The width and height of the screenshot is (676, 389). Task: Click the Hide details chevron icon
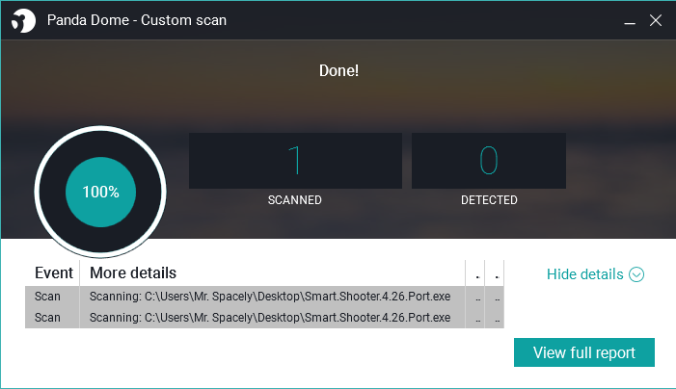(636, 274)
